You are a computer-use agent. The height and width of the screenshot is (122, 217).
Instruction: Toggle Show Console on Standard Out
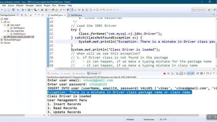point(189,74)
